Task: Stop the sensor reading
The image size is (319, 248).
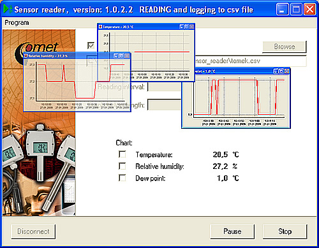Action: pyautogui.click(x=285, y=231)
